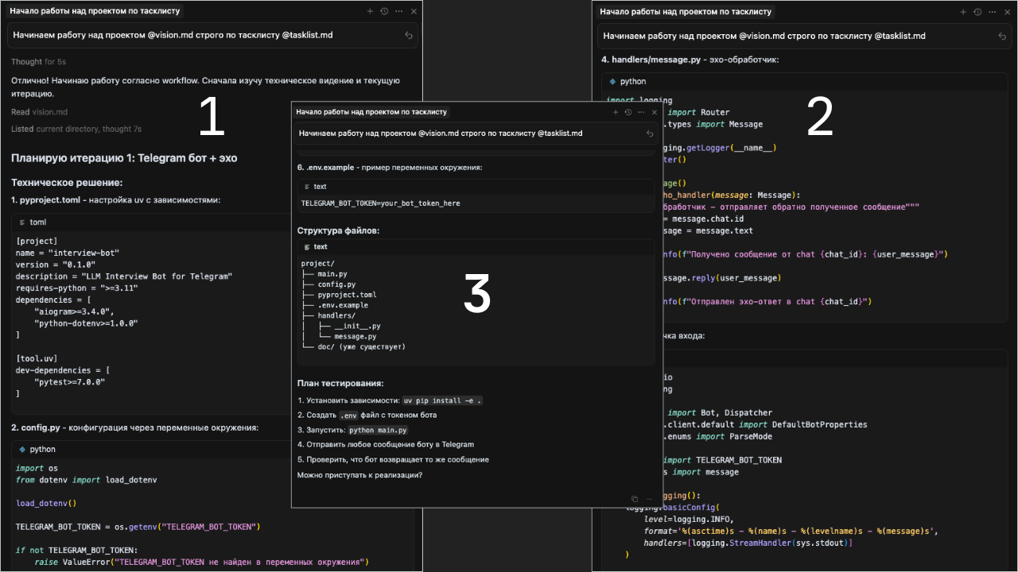Click the revert arrow in the right panel's prompt

[1002, 36]
